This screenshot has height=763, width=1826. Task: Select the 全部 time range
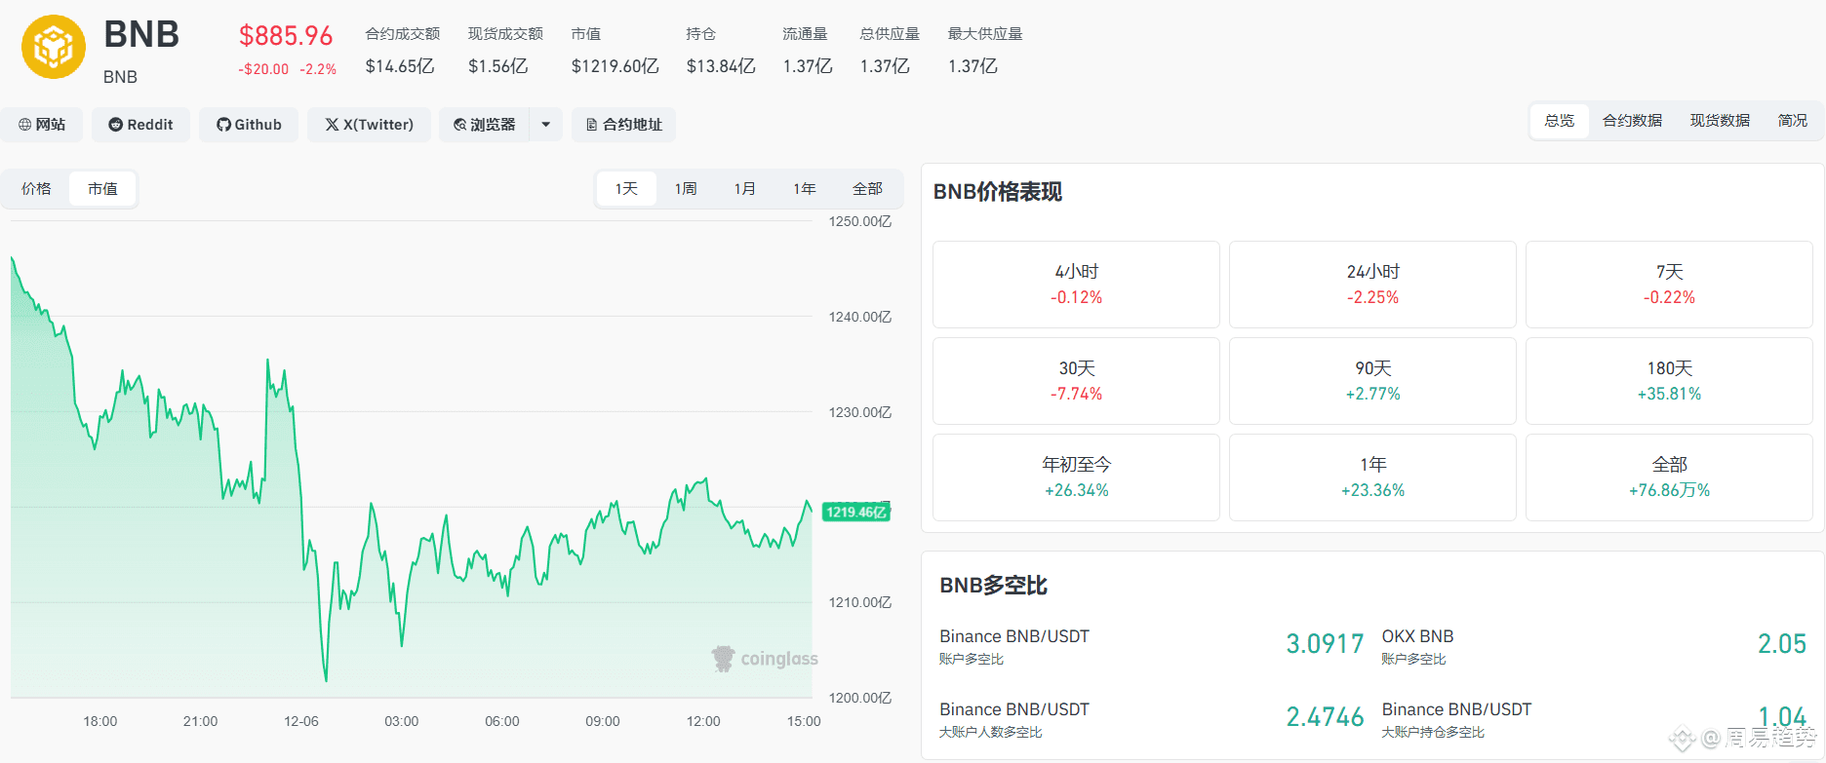coord(867,189)
